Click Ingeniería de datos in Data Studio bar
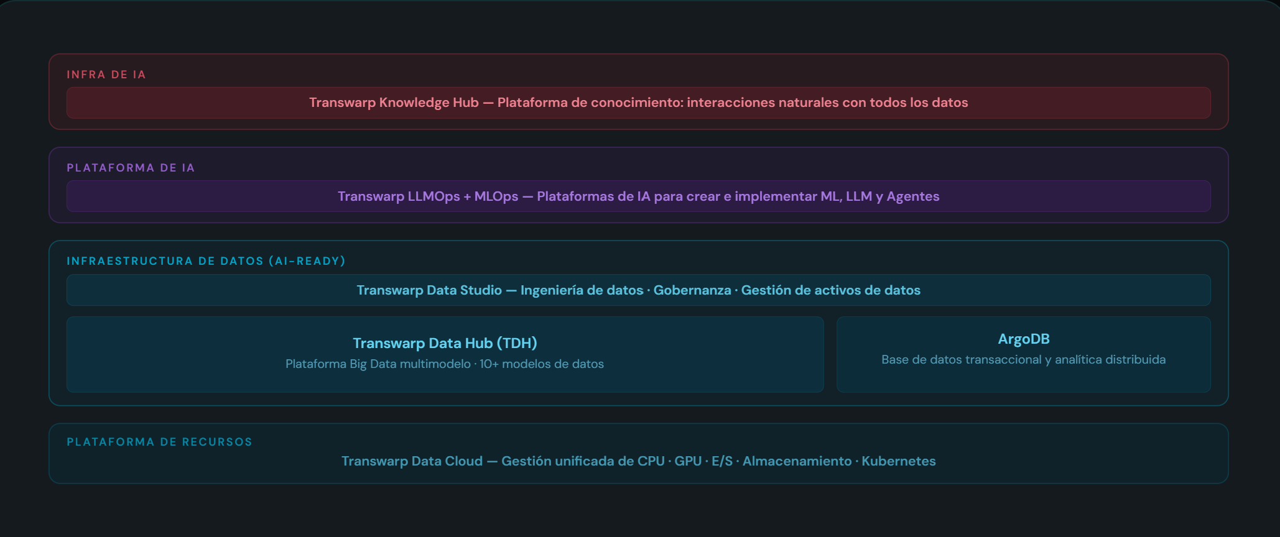Image resolution: width=1280 pixels, height=537 pixels. tap(582, 290)
